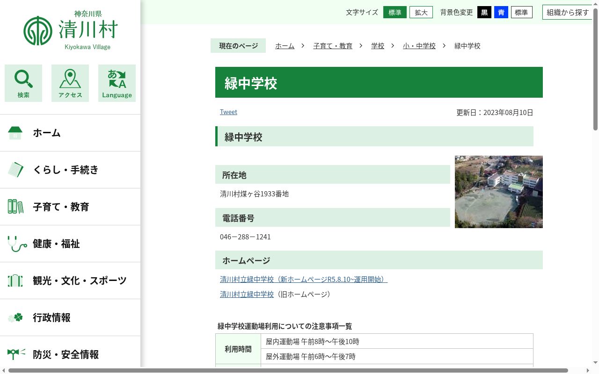Open the 子育て・教育 sidebar menu item

(x=70, y=207)
